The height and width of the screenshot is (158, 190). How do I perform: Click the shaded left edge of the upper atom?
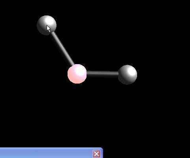(x=39, y=26)
